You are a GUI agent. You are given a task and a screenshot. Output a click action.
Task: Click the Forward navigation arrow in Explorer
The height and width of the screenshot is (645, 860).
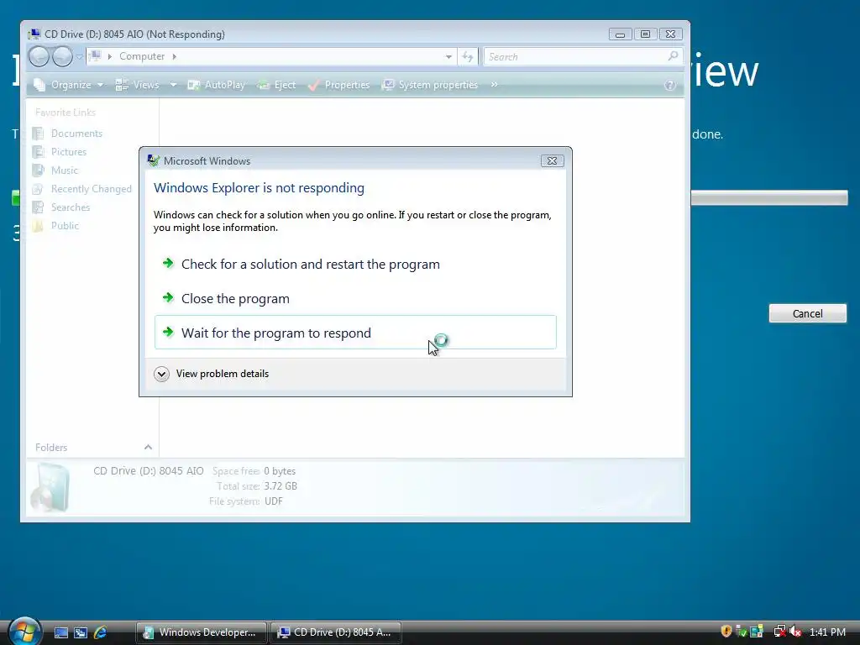coord(62,56)
